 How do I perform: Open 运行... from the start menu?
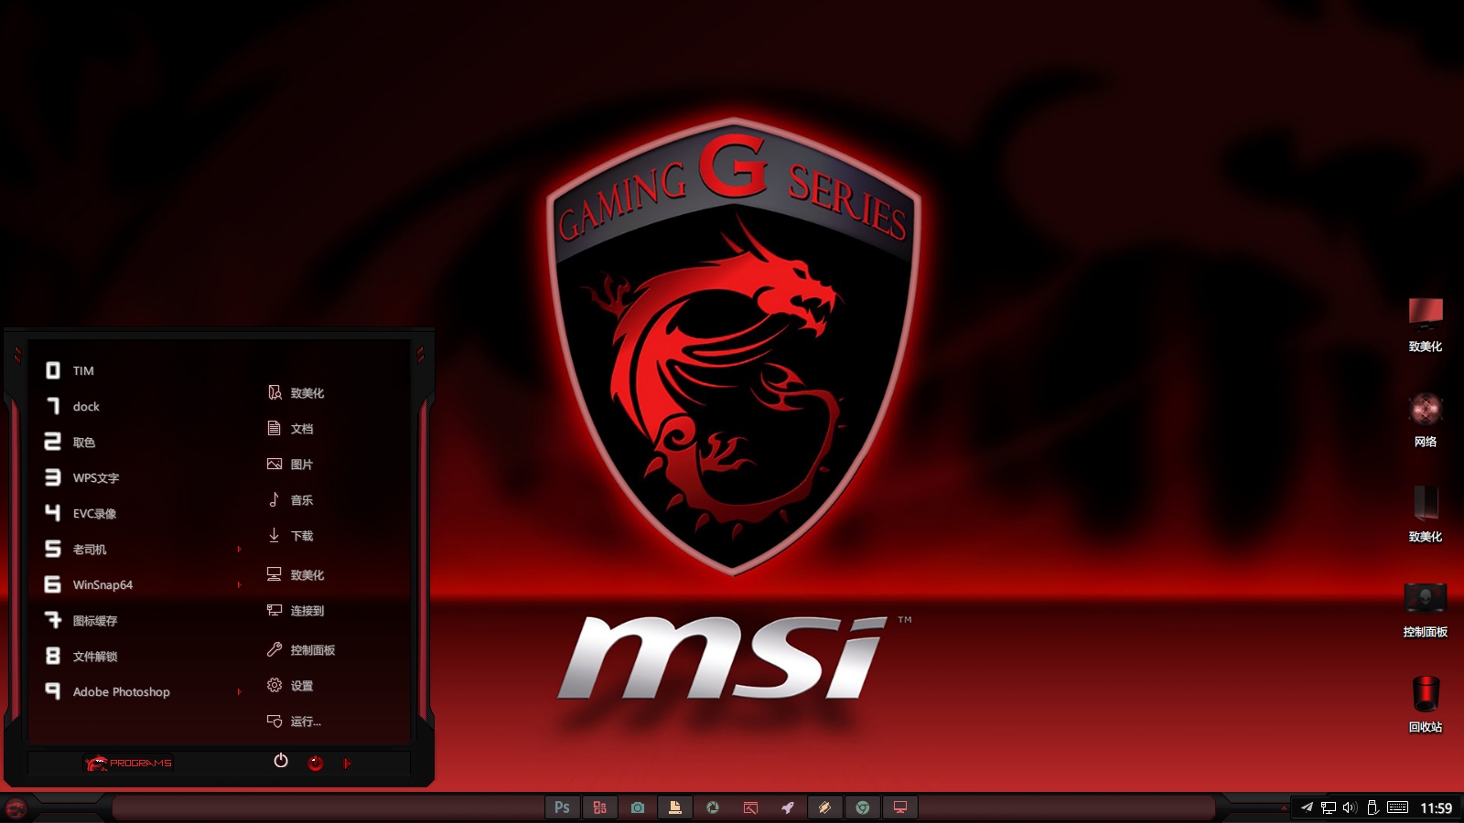[304, 721]
